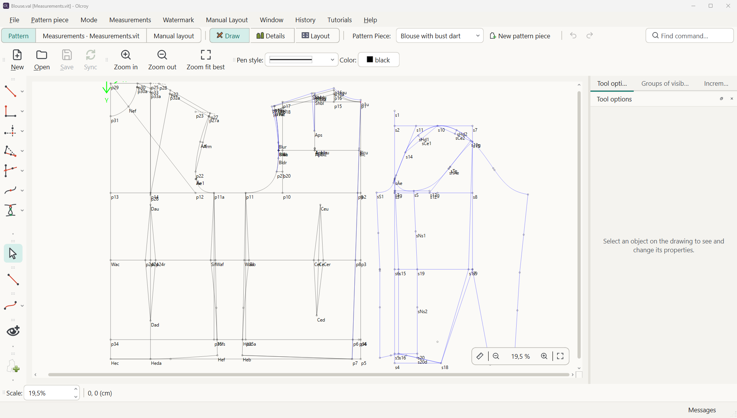Switch to Draw mode
Image resolution: width=737 pixels, height=418 pixels.
click(x=229, y=36)
